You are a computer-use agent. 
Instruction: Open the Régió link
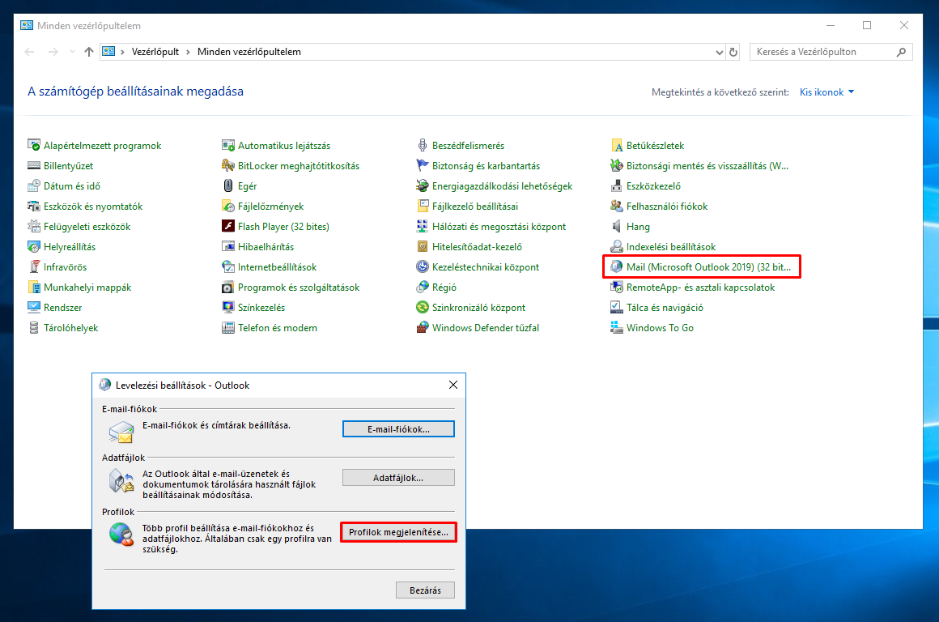(x=444, y=287)
